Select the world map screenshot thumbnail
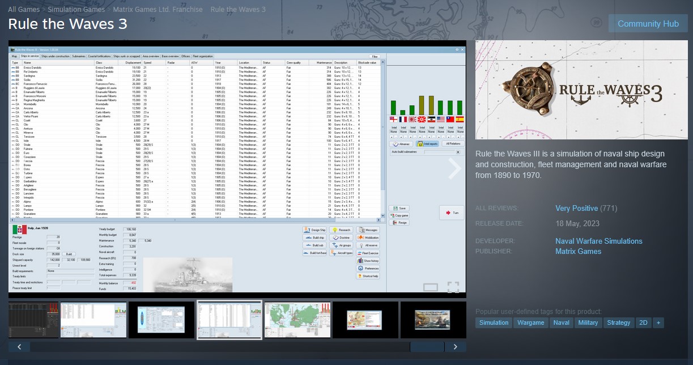This screenshot has width=693, height=365. click(297, 320)
